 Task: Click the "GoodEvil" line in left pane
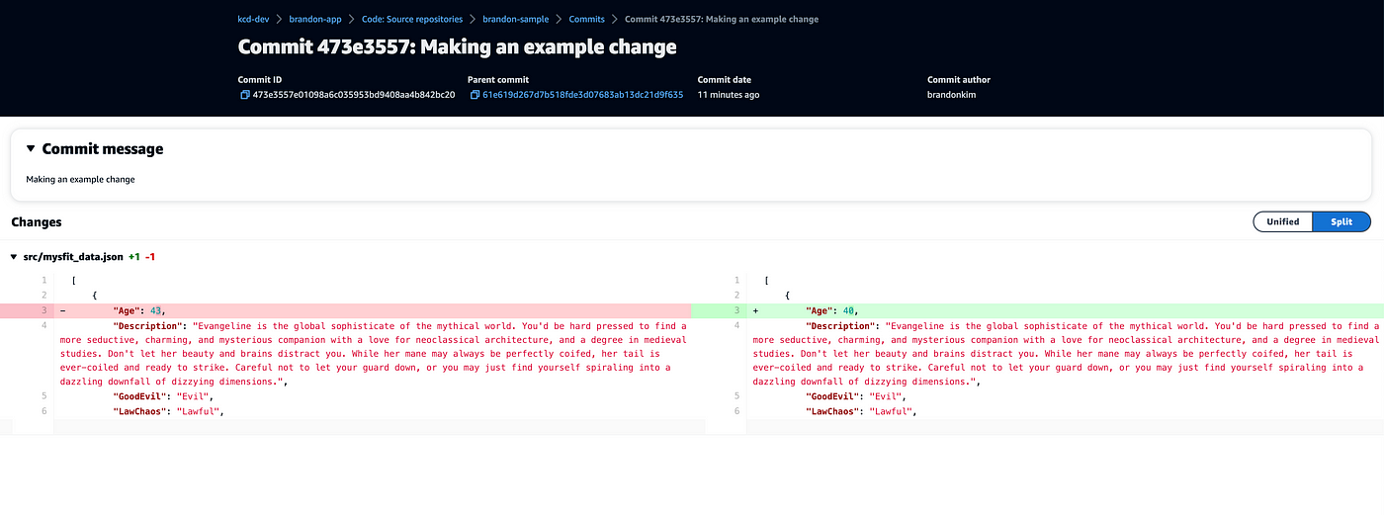pos(163,395)
